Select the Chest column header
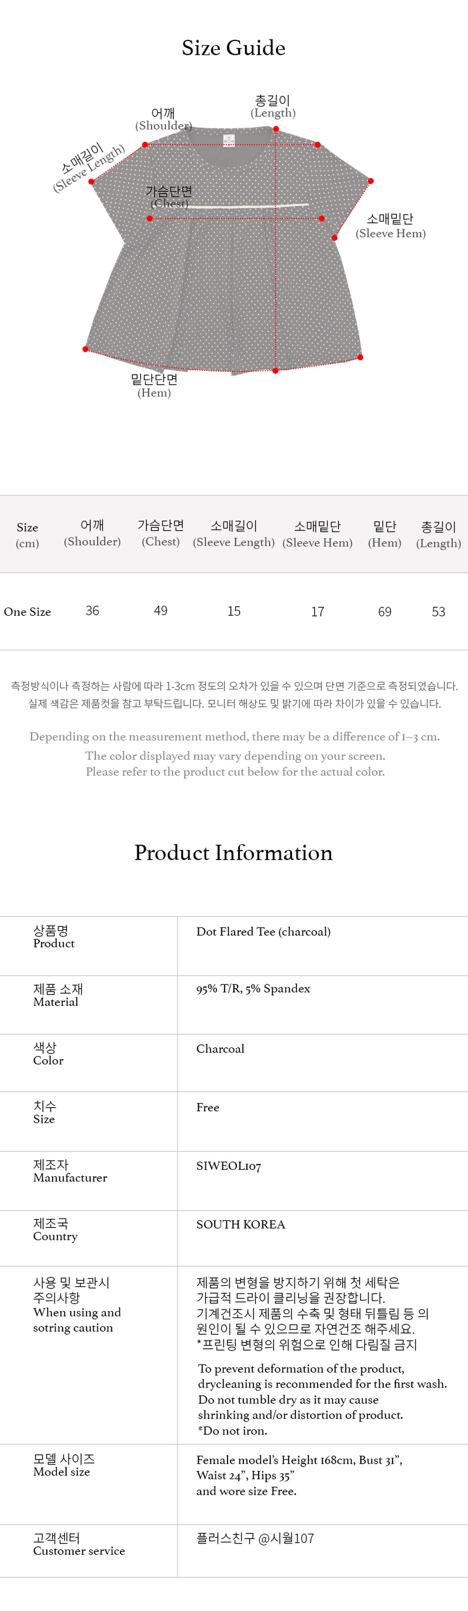 click(x=161, y=533)
